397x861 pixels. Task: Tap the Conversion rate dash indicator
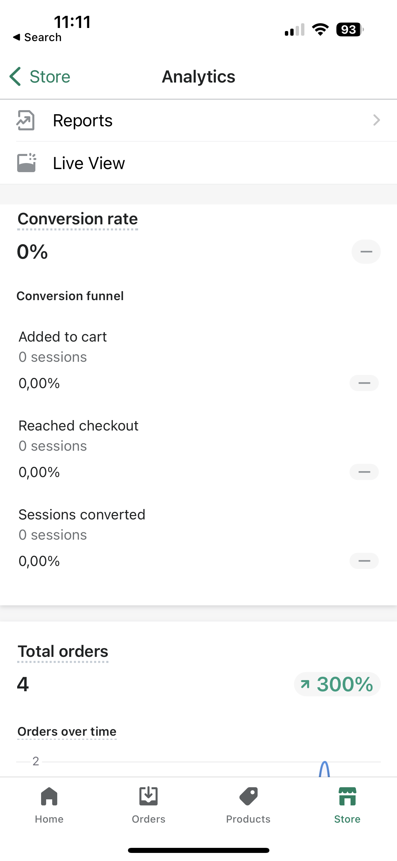(x=366, y=252)
